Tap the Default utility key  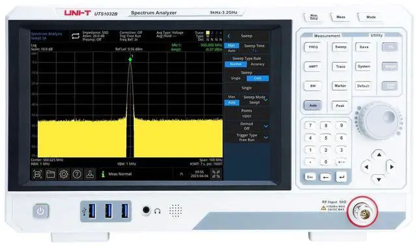(363, 86)
